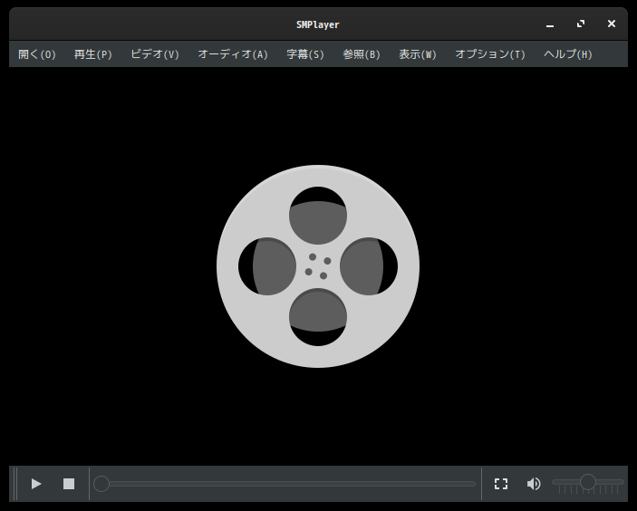Open the オーディオ(A) menu
The image size is (637, 511).
[233, 54]
